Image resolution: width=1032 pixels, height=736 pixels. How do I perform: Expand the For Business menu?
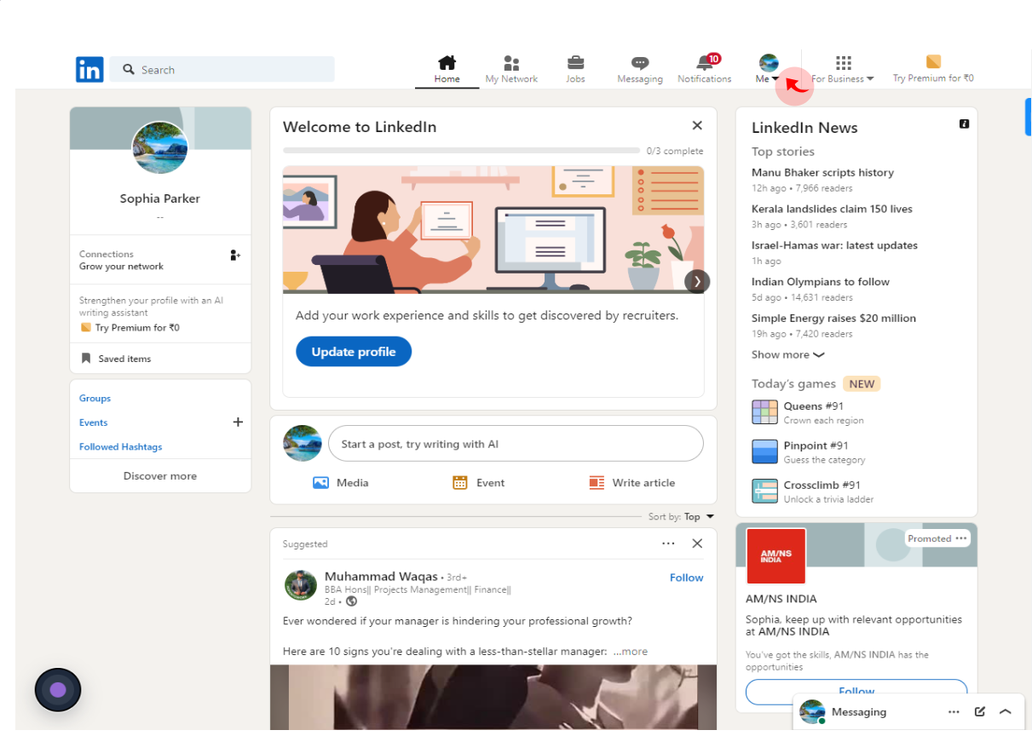tap(843, 70)
